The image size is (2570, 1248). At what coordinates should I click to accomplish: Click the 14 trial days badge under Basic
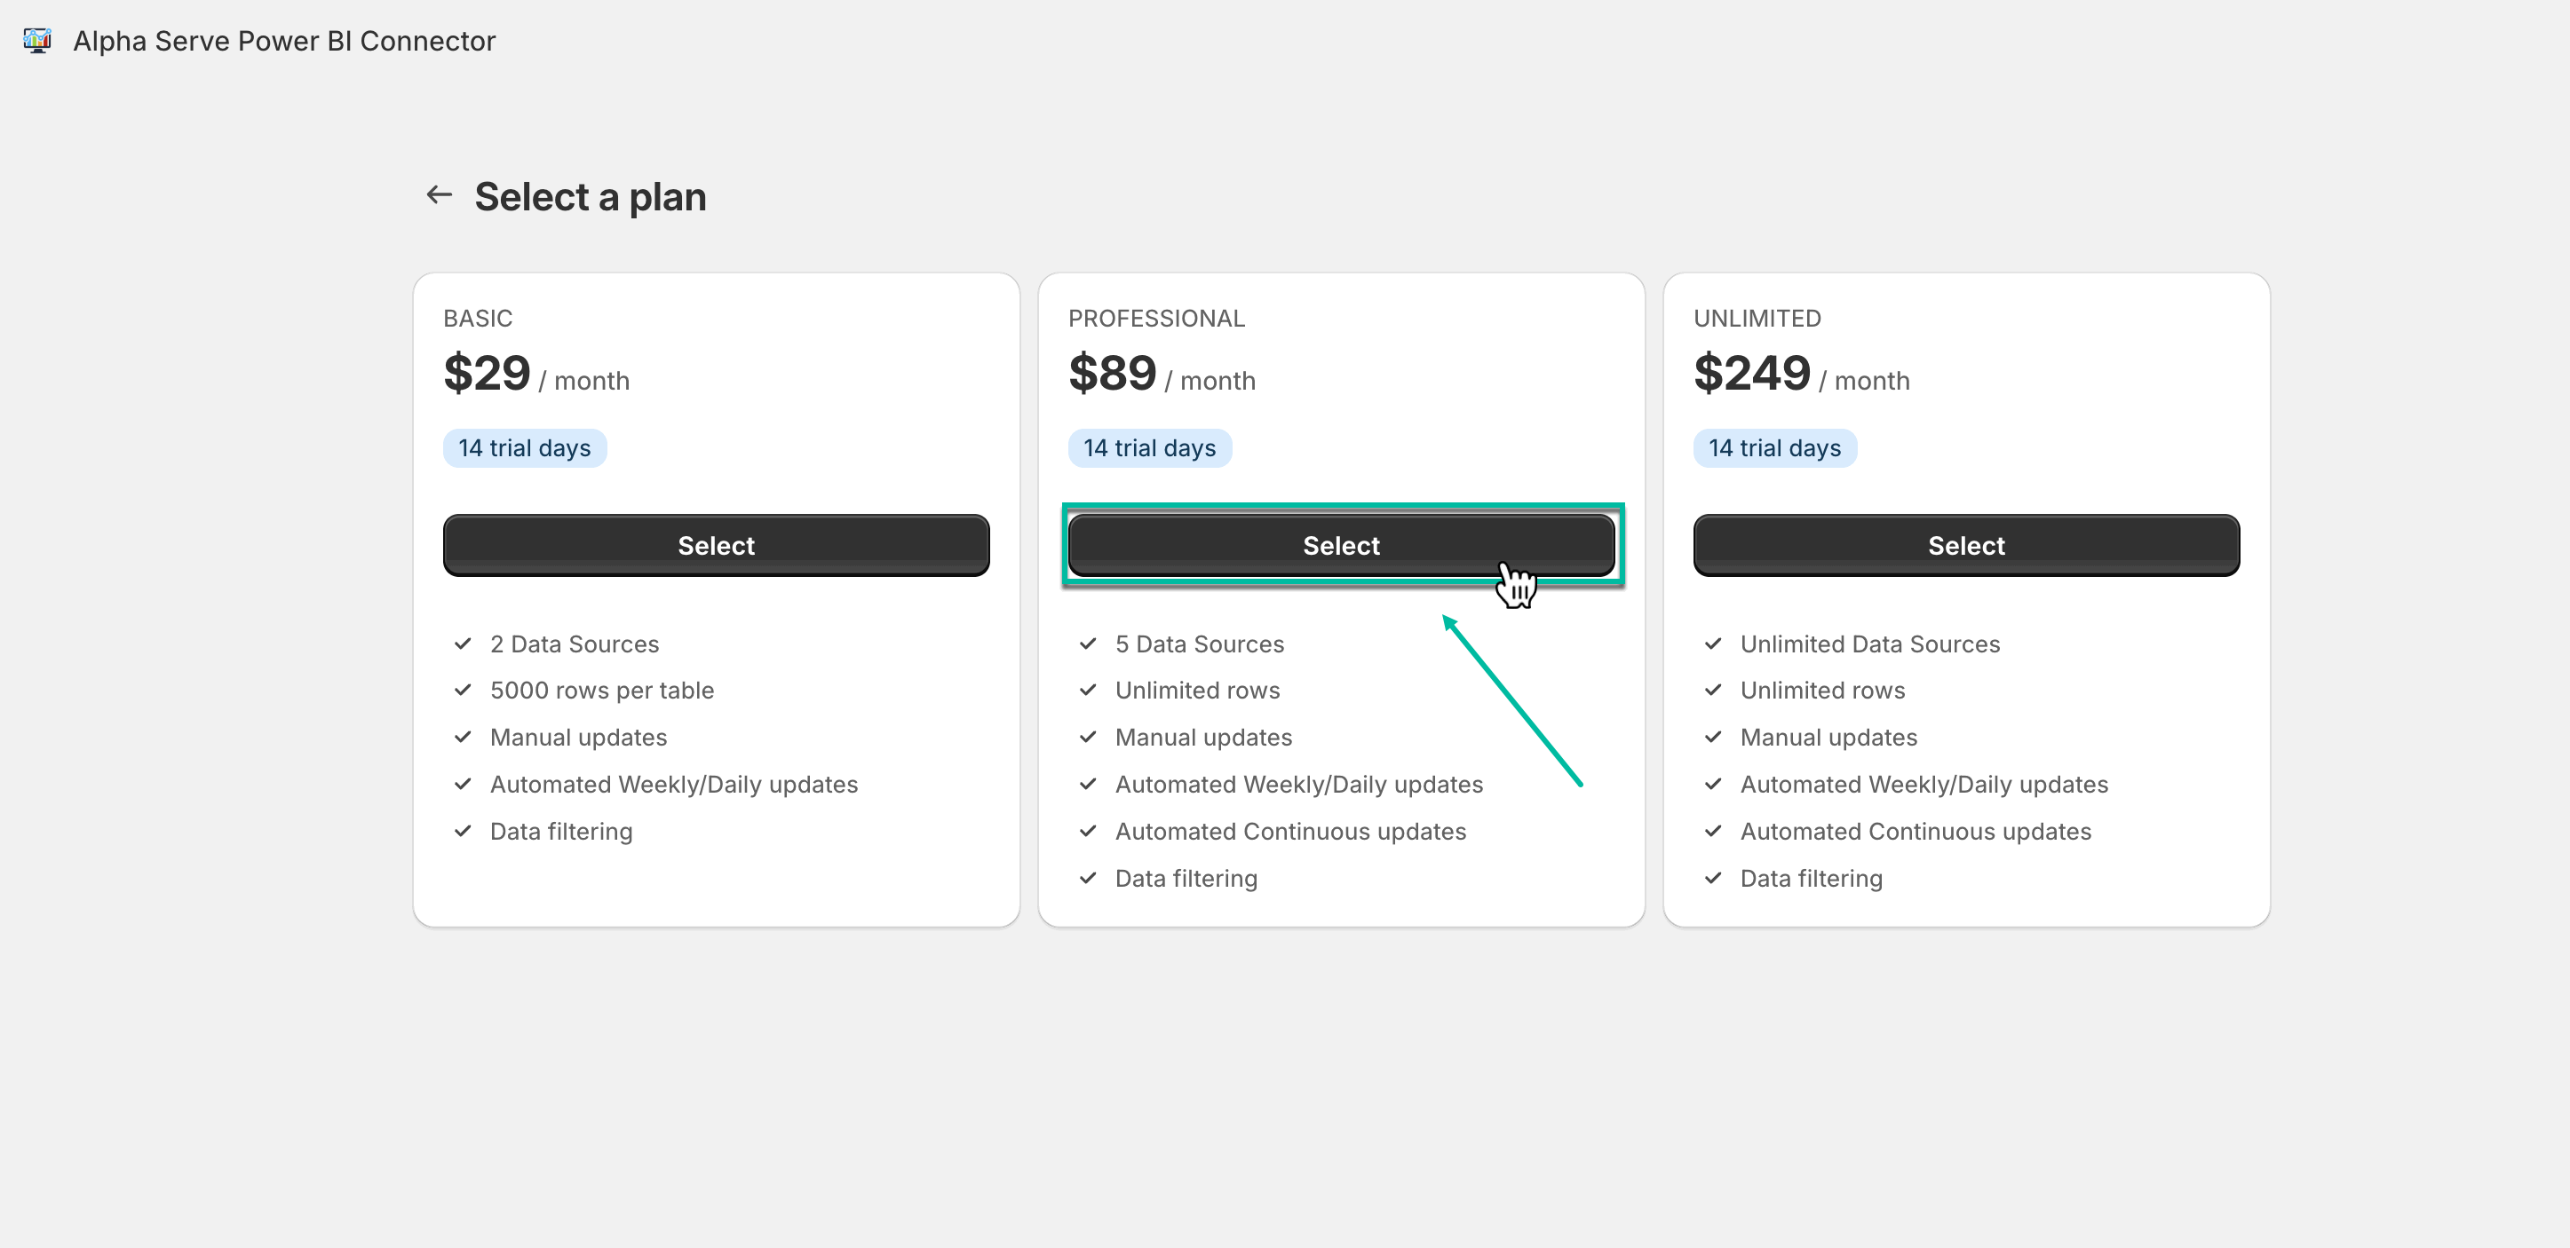click(524, 447)
